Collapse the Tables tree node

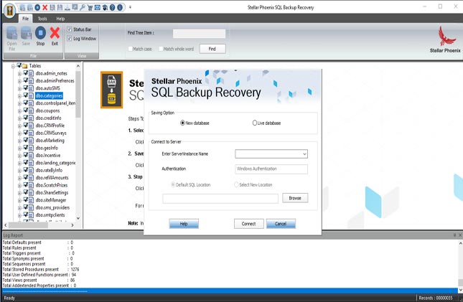click(x=13, y=66)
